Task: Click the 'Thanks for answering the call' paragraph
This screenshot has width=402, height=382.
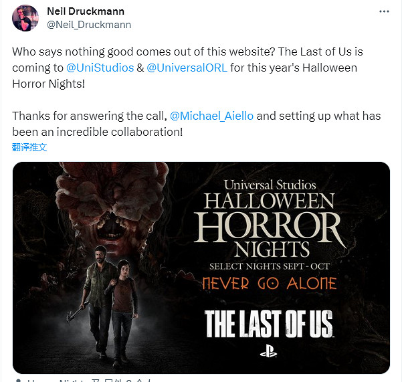Action: tap(197, 124)
